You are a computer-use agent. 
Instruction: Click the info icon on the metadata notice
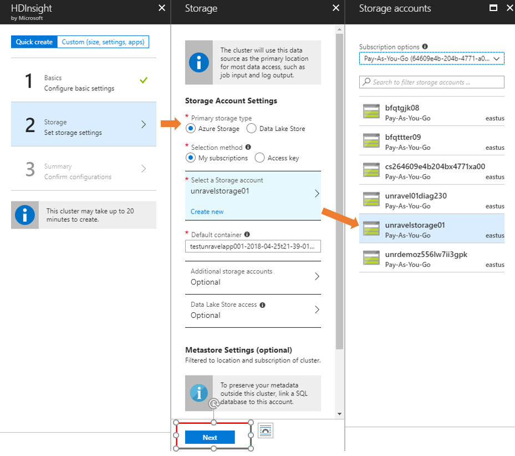[198, 393]
